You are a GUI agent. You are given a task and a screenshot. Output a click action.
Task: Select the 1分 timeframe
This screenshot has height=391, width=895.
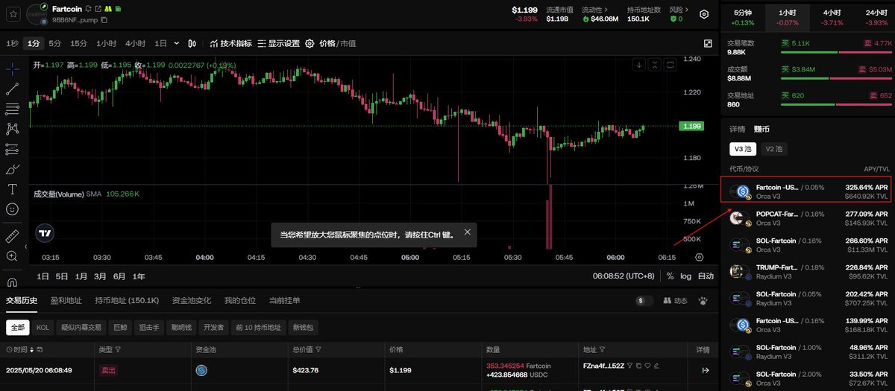pos(33,43)
